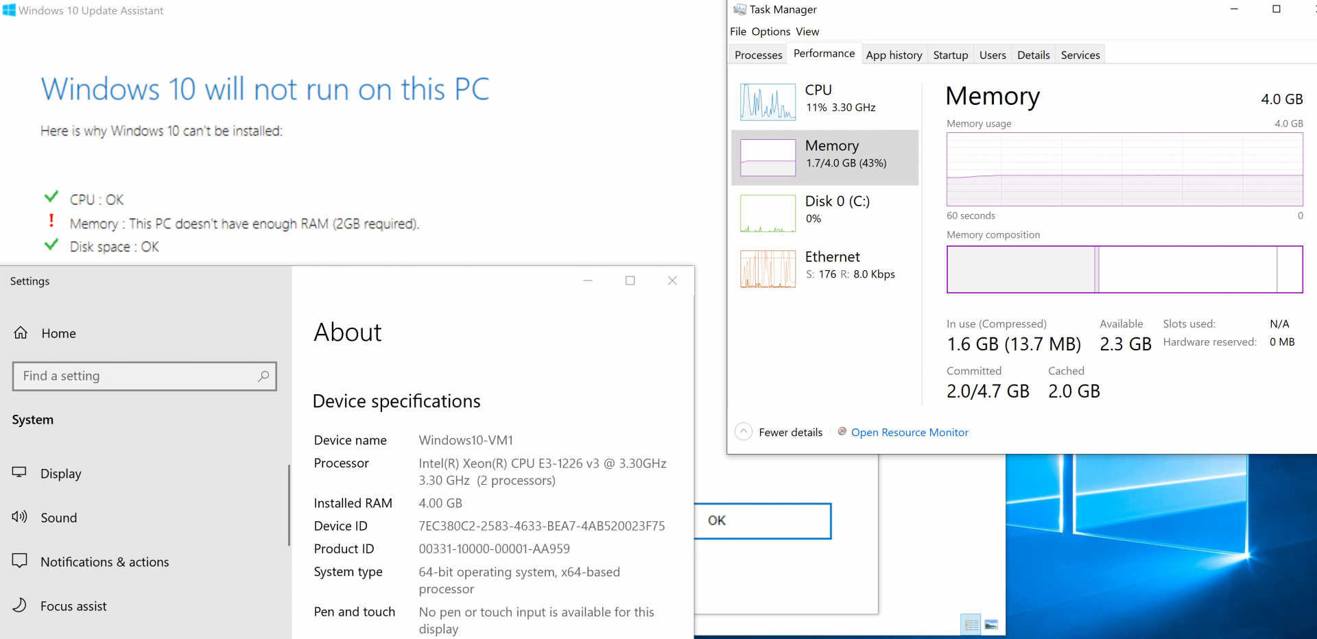Click the Memory usage graph

tap(1124, 169)
